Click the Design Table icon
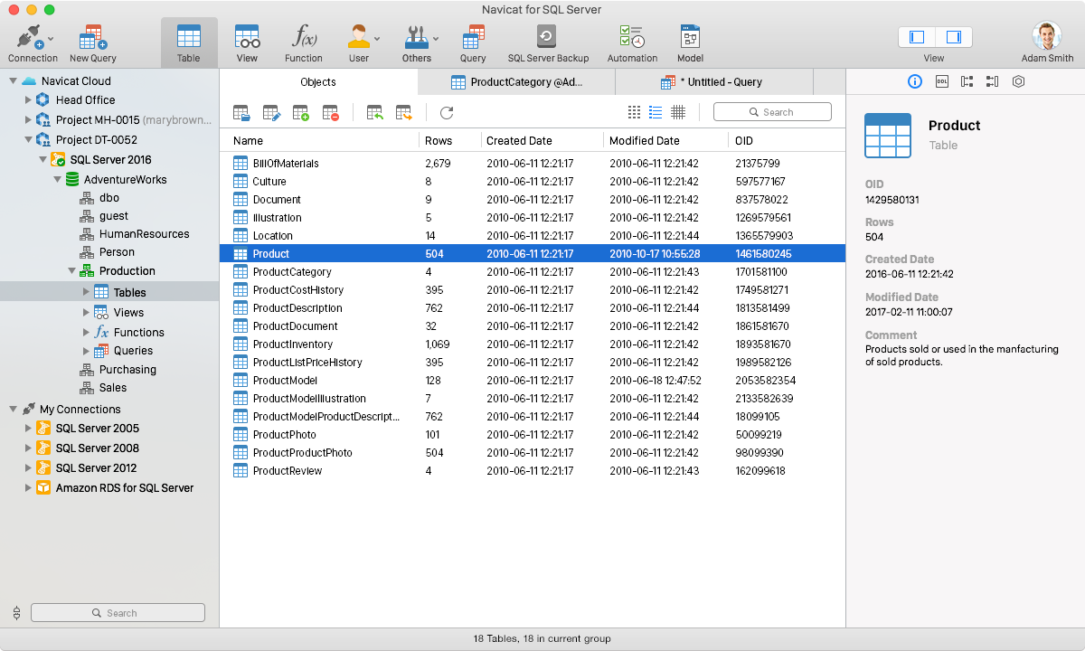Screen dimensions: 1085x651 point(271,113)
